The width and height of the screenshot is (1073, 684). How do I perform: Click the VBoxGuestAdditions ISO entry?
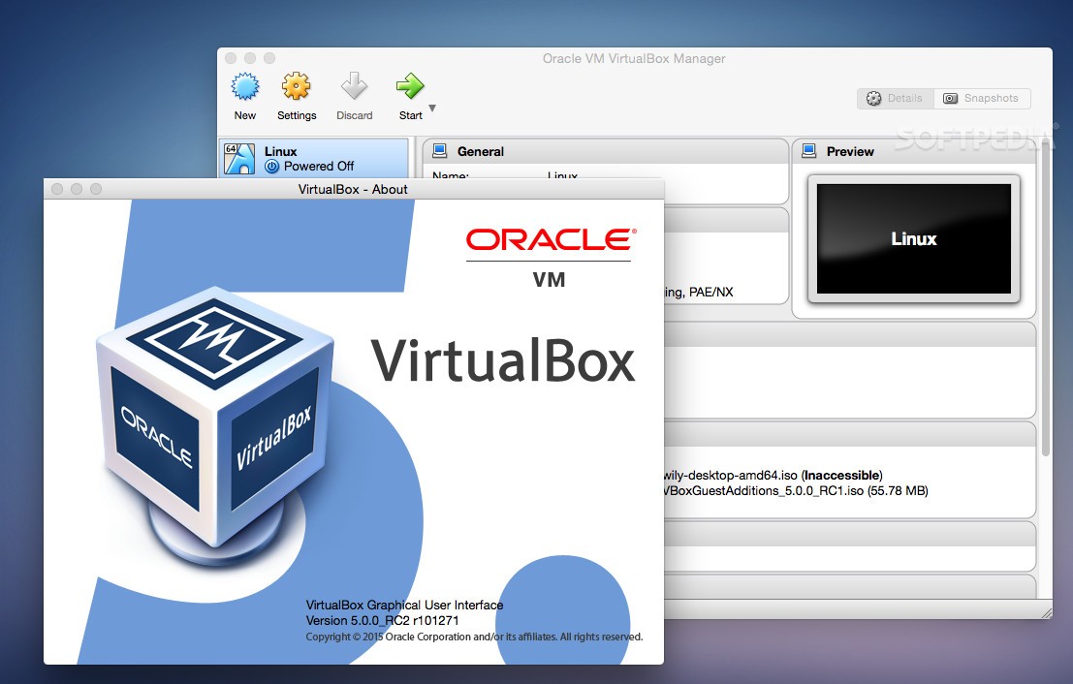[x=795, y=491]
